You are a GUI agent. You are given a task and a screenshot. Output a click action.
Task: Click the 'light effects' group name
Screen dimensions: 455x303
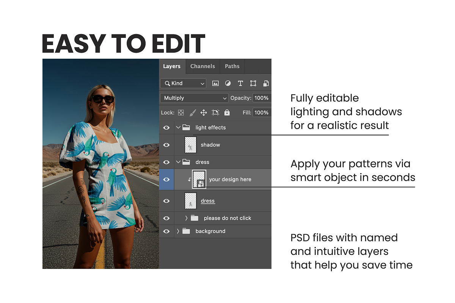210,127
